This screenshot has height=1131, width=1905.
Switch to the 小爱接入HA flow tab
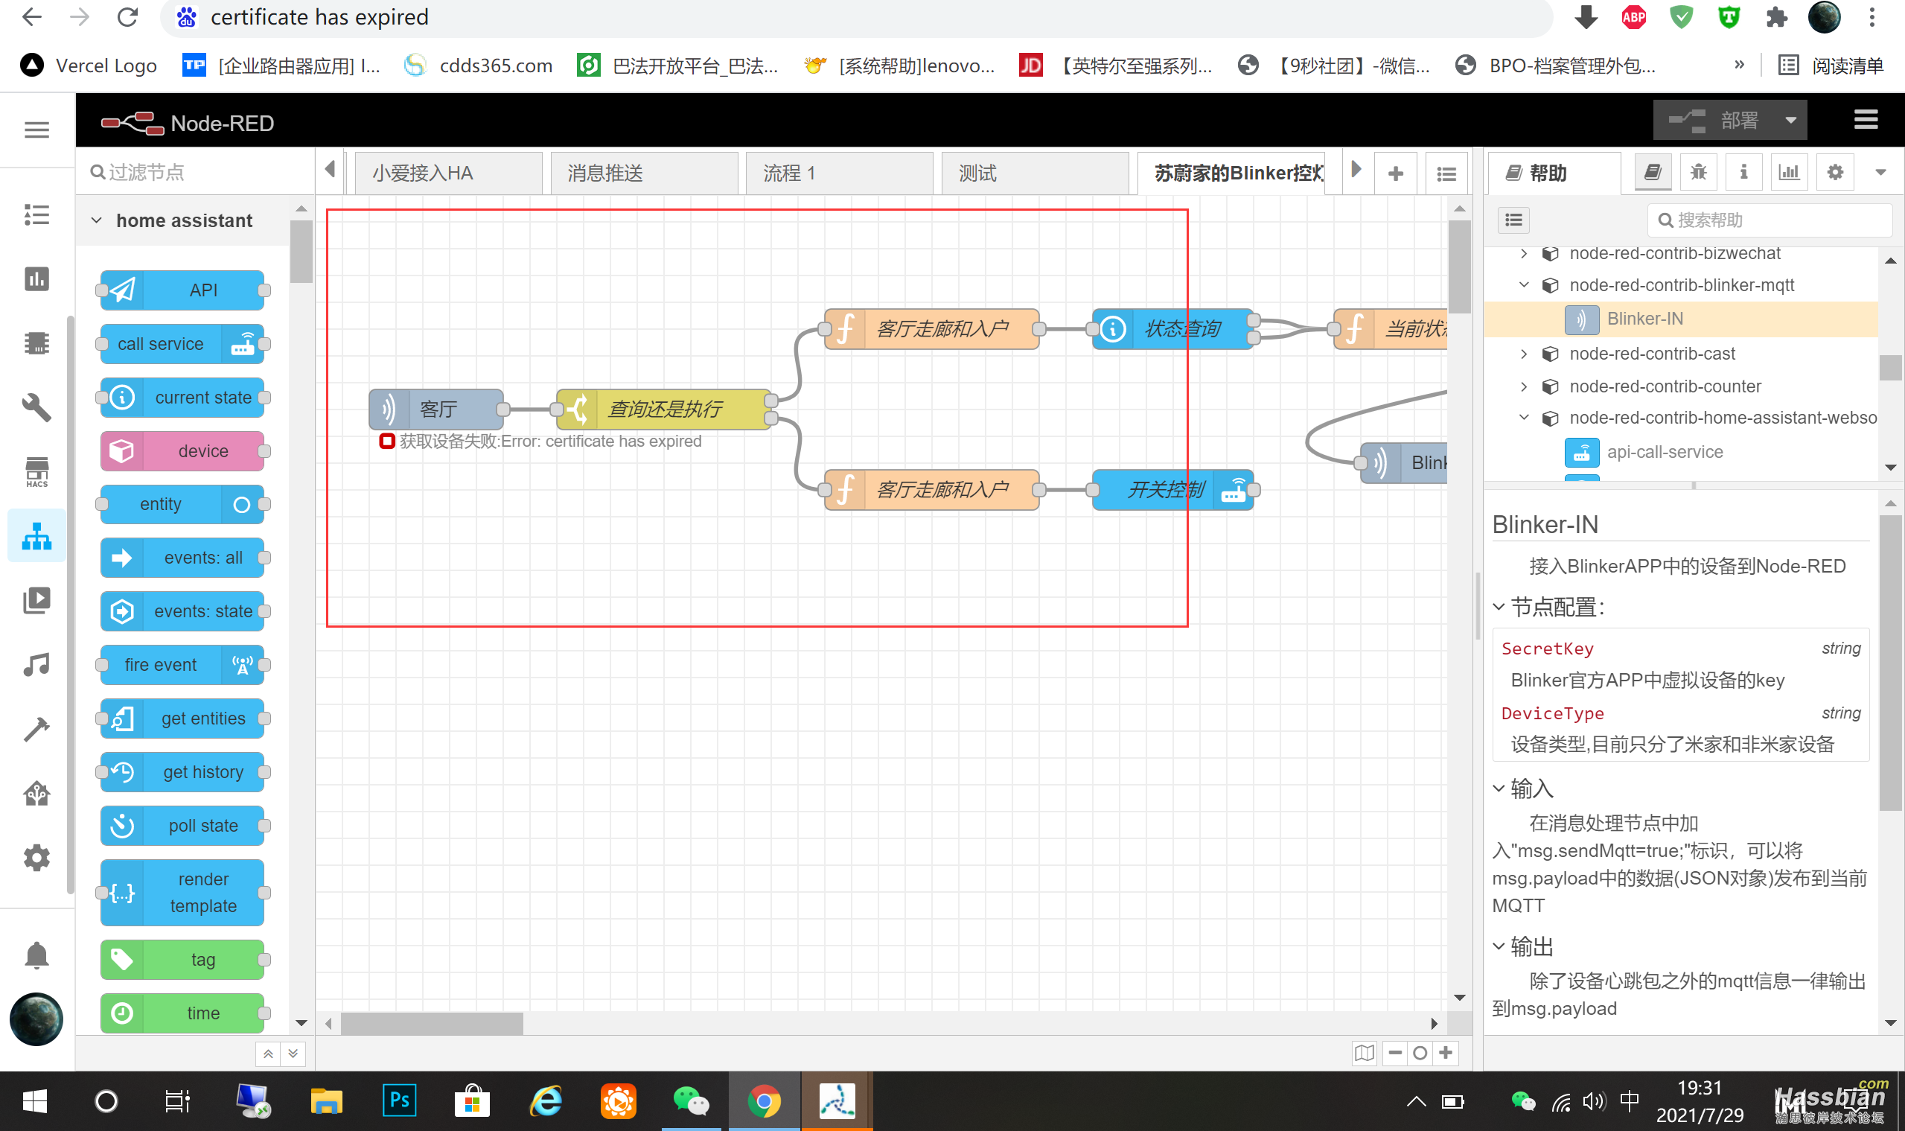click(448, 173)
